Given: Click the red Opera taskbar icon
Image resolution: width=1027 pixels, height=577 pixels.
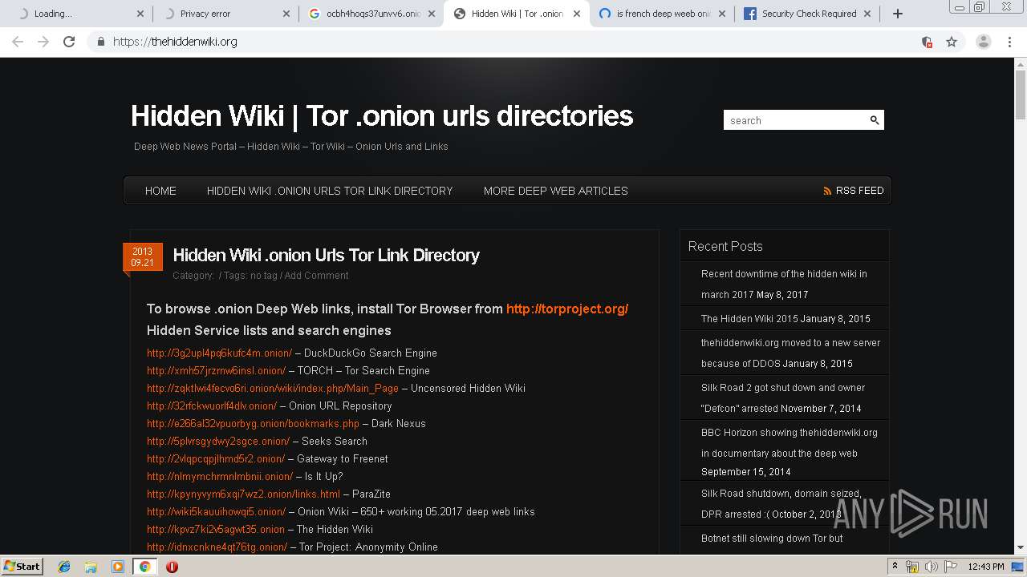Looking at the screenshot, I should (172, 567).
